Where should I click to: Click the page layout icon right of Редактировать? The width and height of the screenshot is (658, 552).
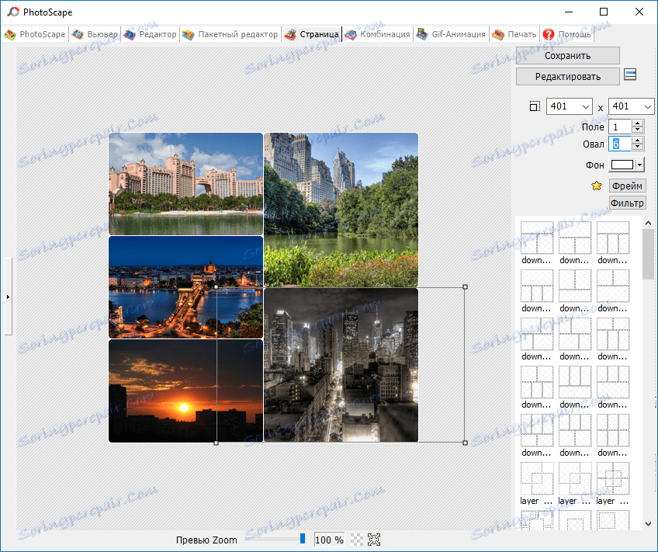[x=630, y=75]
